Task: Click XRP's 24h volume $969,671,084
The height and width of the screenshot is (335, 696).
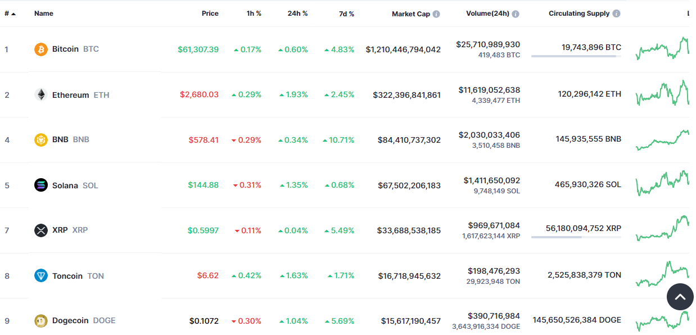Action: [x=494, y=225]
